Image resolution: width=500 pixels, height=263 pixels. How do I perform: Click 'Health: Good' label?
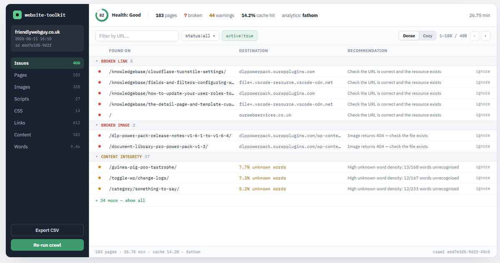(126, 15)
